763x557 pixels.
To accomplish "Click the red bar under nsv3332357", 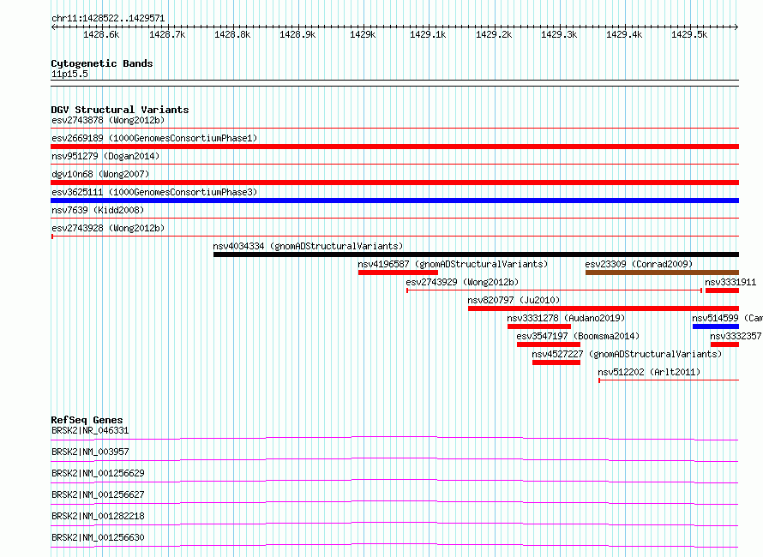I will tap(724, 344).
